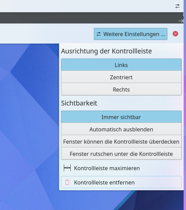Click the red trash icon
The width and height of the screenshot is (186, 210).
[67, 182]
